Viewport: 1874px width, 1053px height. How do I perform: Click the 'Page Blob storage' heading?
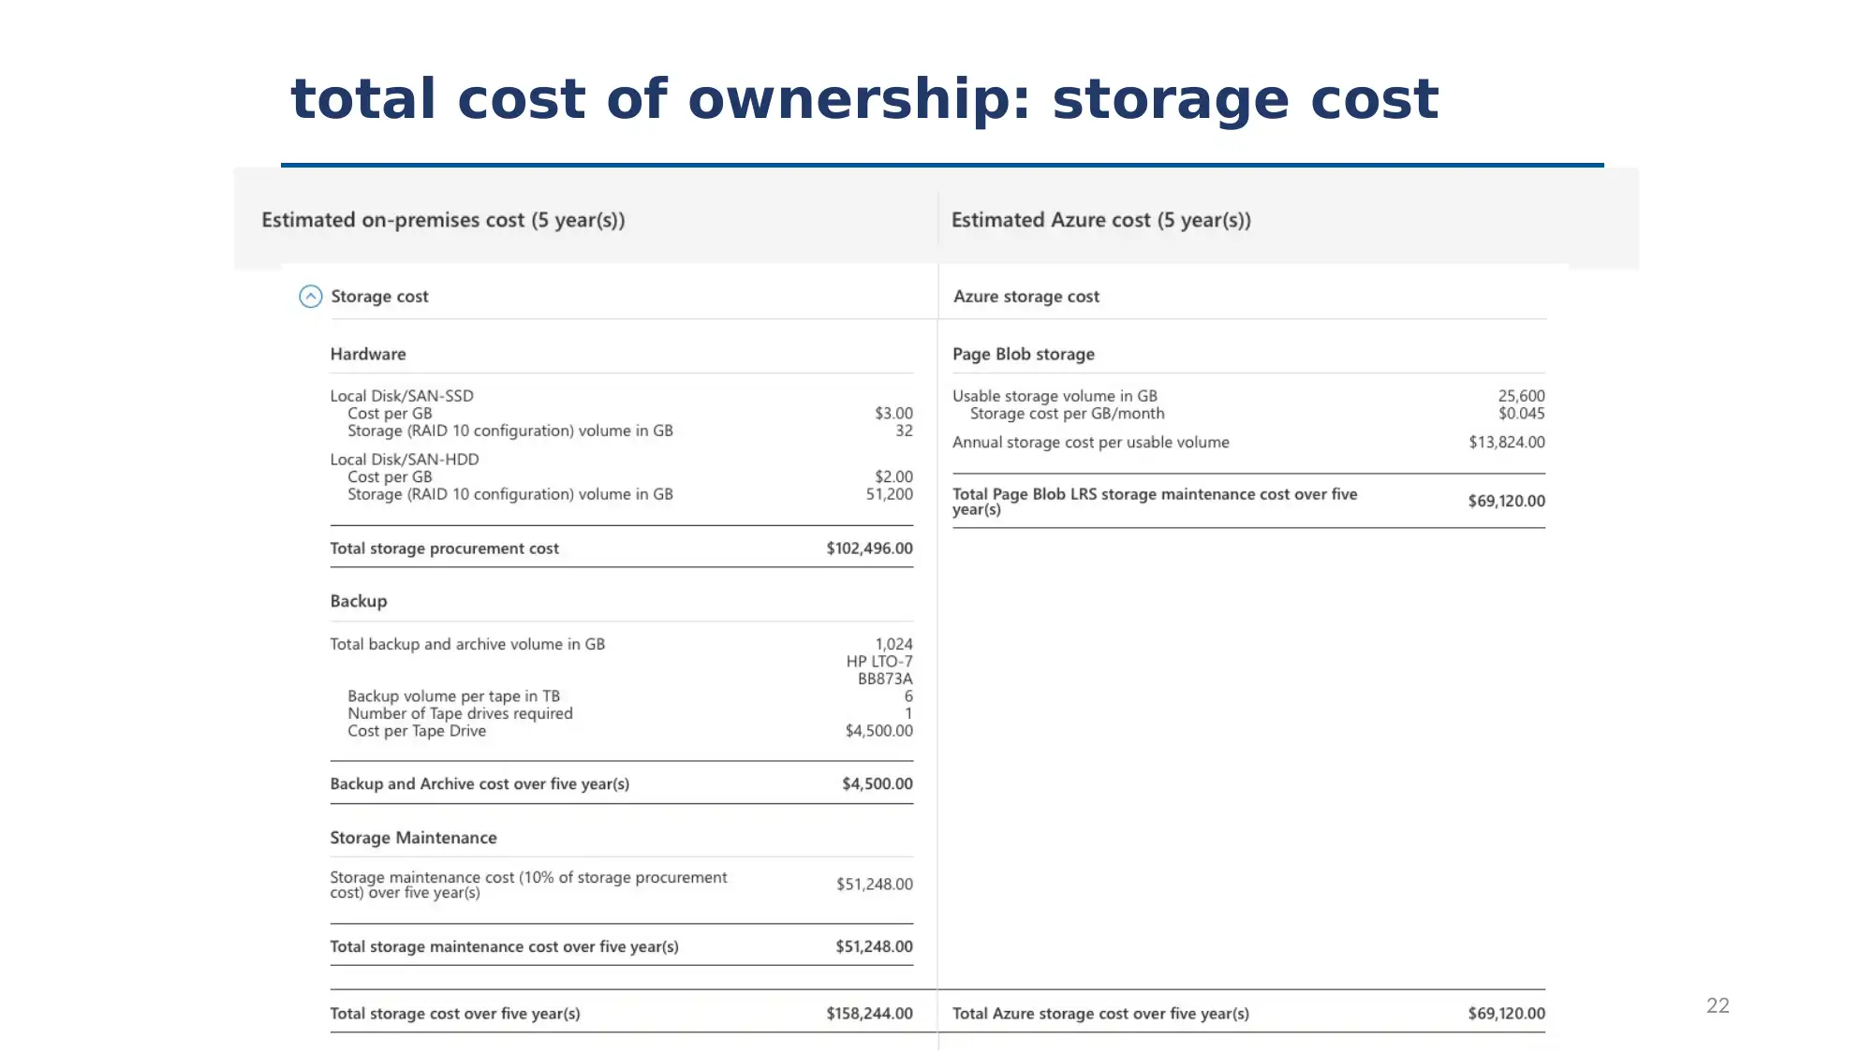tap(1023, 354)
